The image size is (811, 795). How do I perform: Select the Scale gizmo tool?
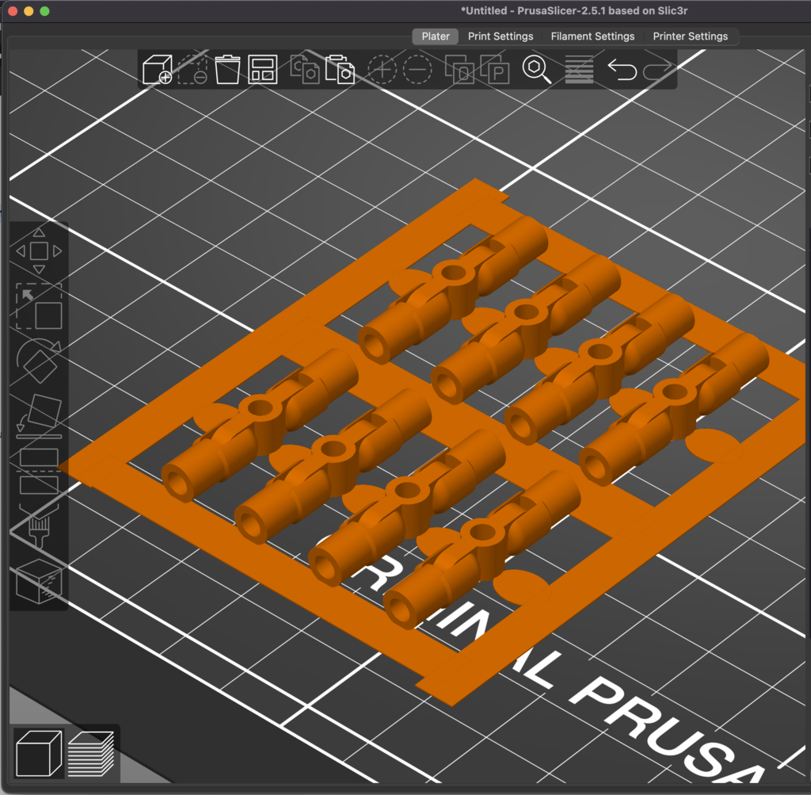click(39, 307)
